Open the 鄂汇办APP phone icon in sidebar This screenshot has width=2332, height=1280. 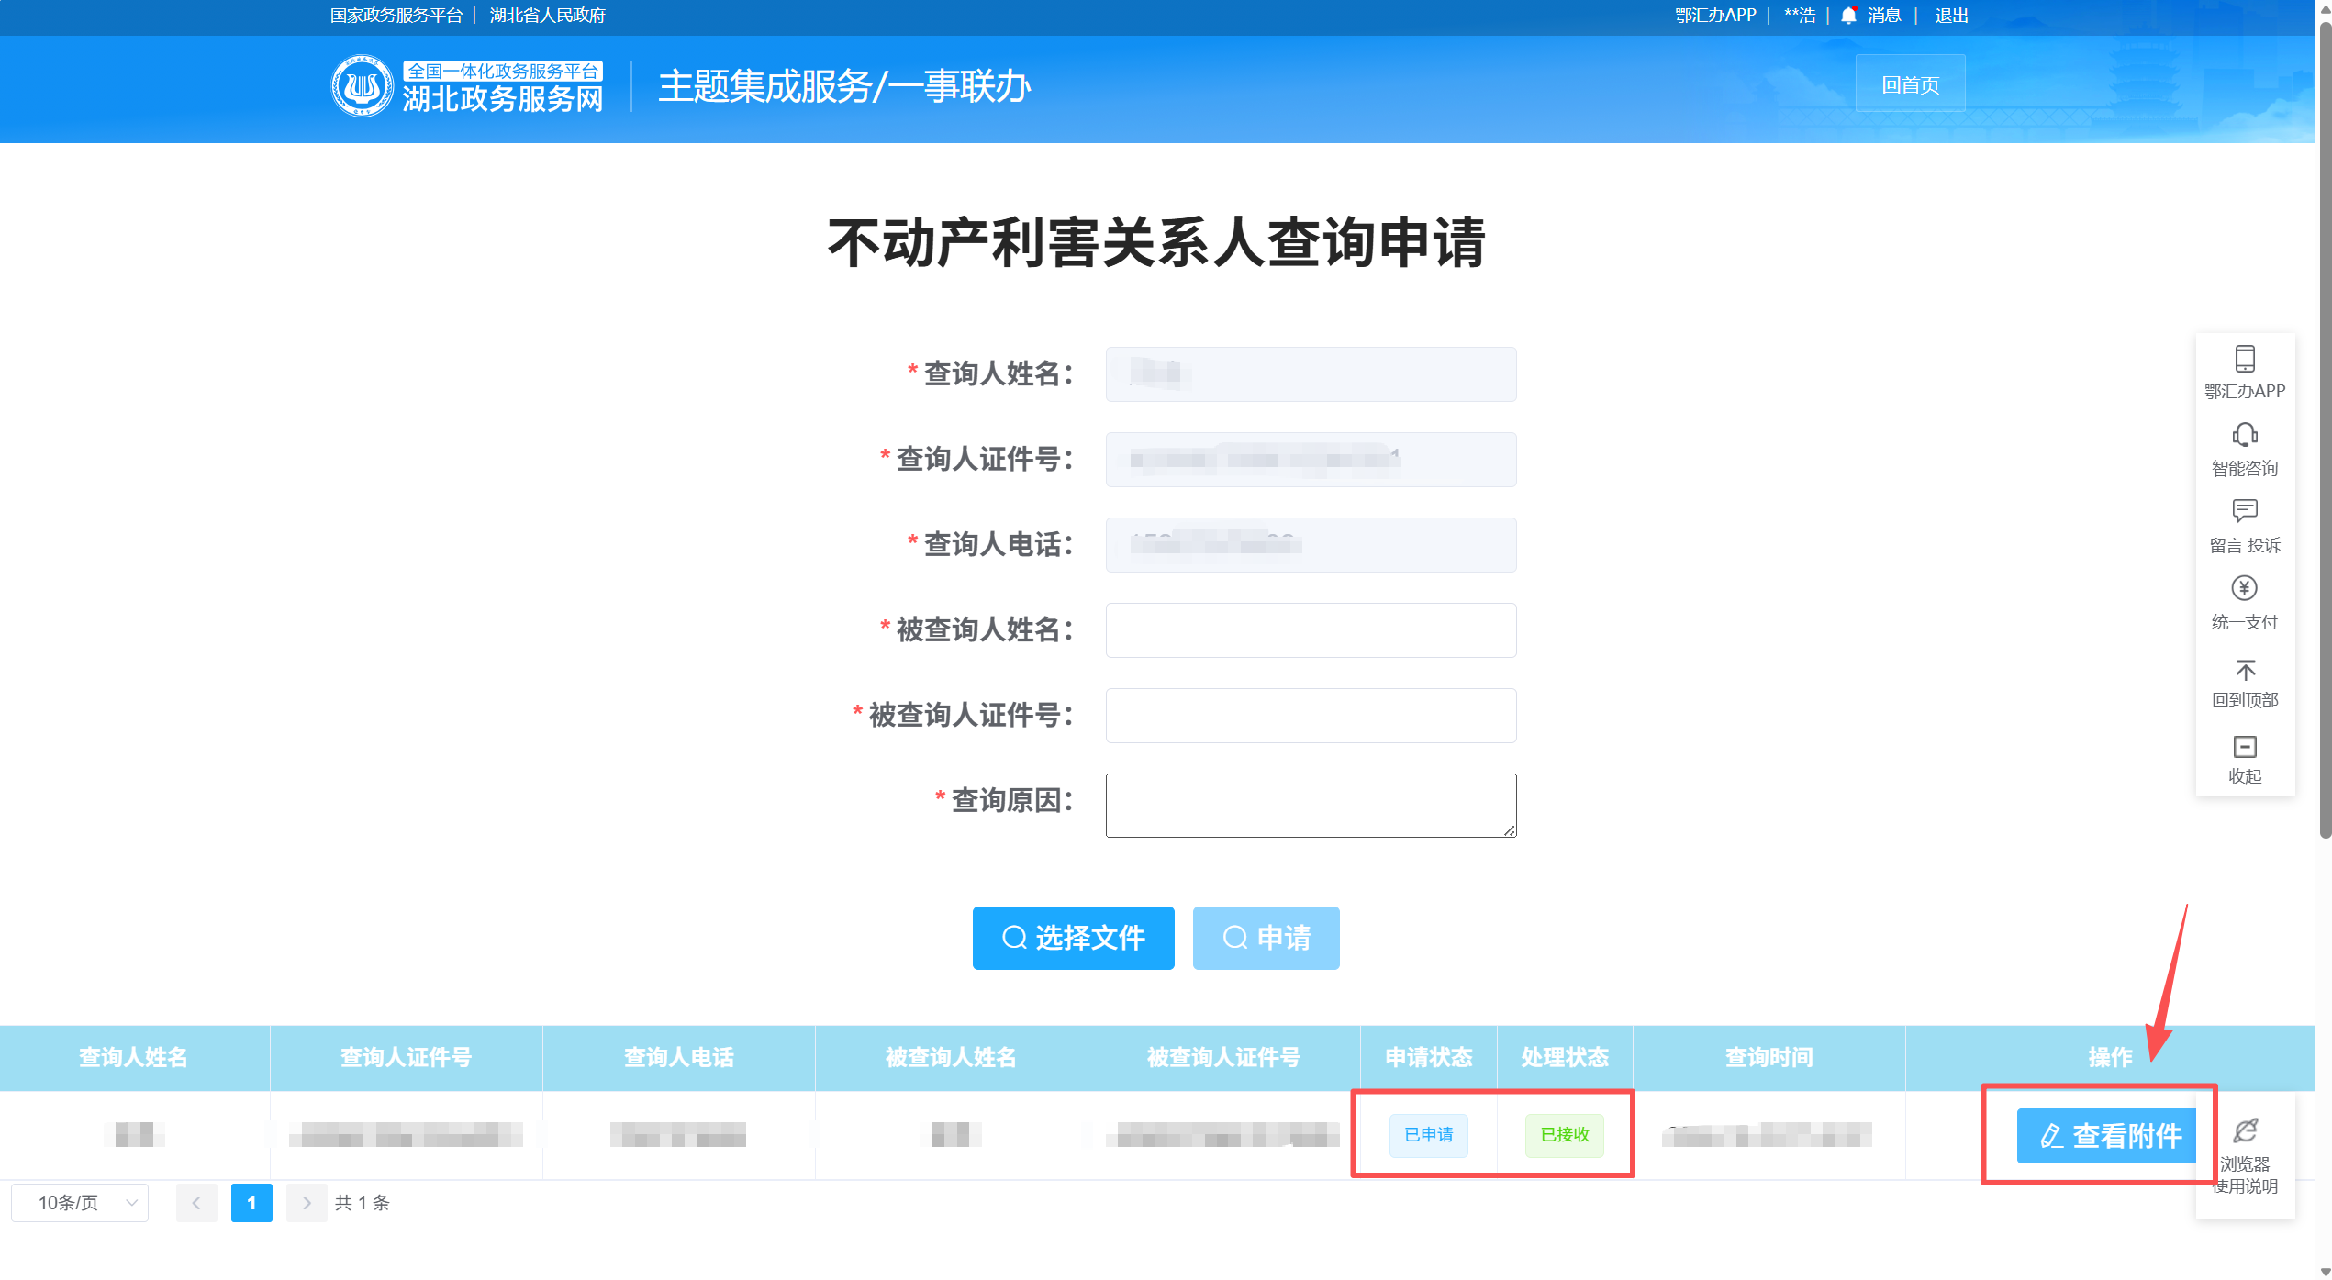2244,359
